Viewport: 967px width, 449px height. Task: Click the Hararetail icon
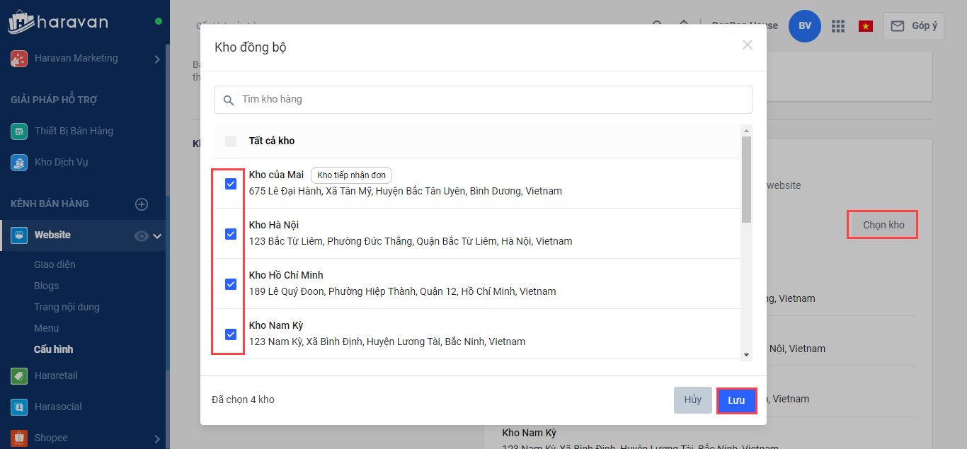pyautogui.click(x=19, y=376)
